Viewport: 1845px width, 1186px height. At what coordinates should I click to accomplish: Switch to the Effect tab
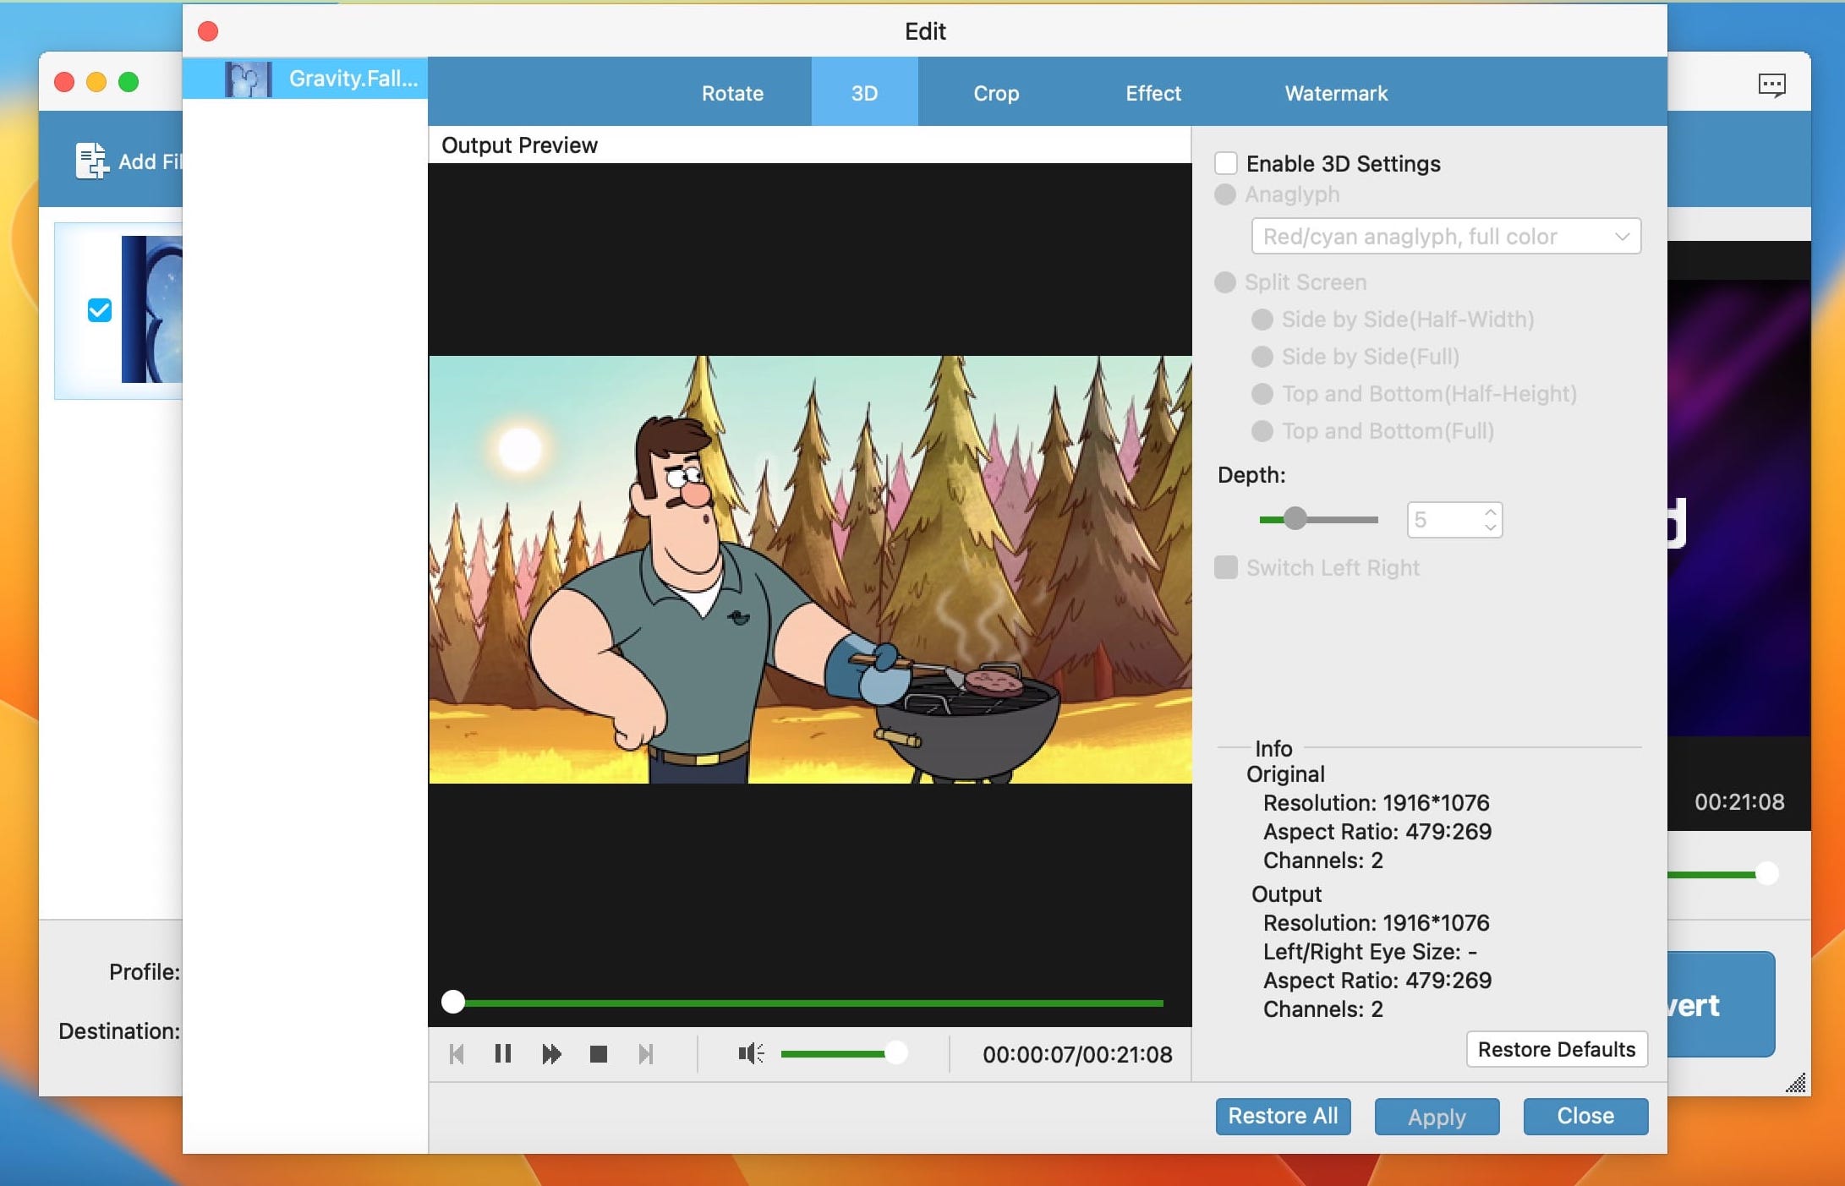tap(1153, 93)
